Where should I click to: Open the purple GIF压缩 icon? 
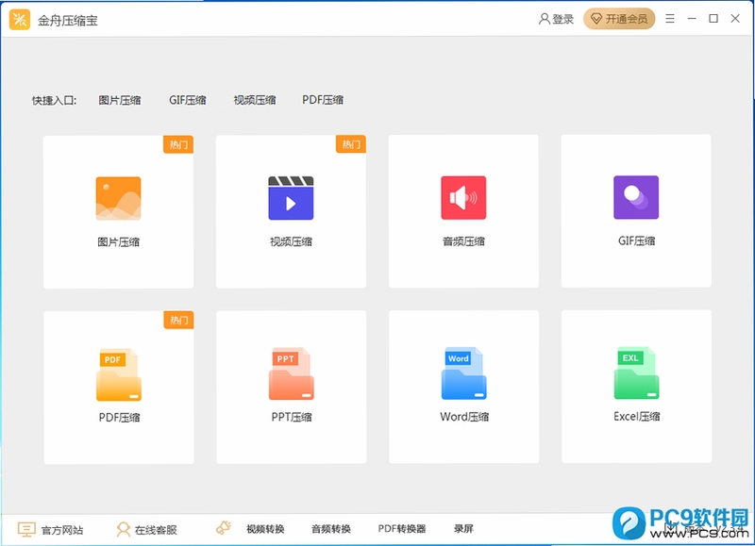[x=636, y=197]
